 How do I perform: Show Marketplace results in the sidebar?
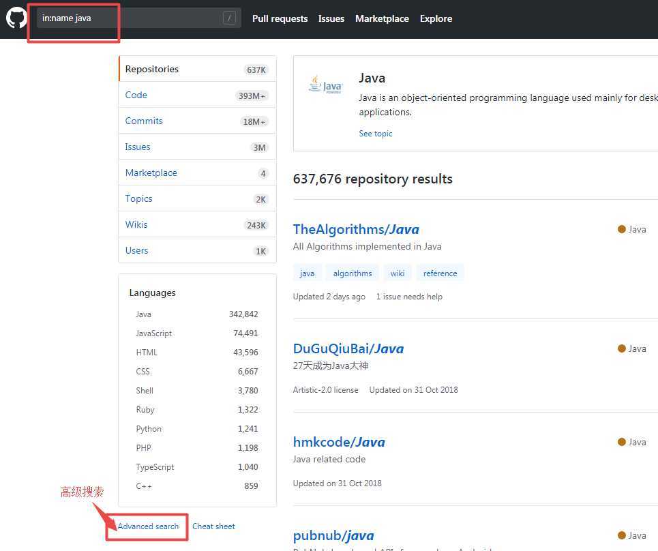[198, 173]
